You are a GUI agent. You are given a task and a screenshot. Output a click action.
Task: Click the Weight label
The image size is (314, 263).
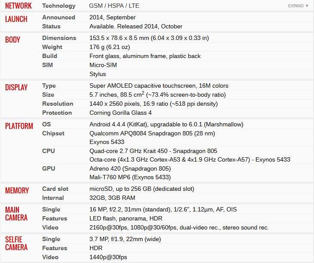tap(52, 47)
